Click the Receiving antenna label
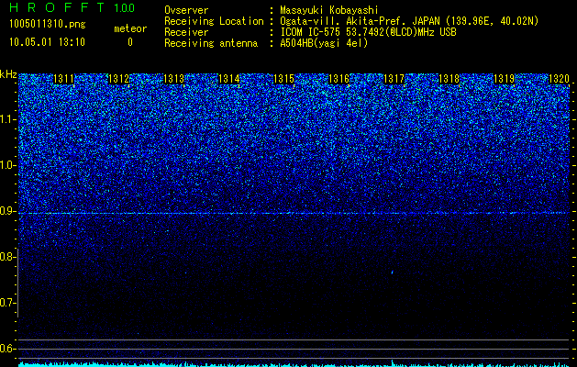 click(x=211, y=43)
